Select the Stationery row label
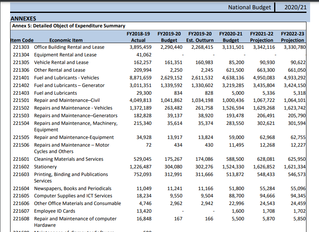 (x=45, y=167)
